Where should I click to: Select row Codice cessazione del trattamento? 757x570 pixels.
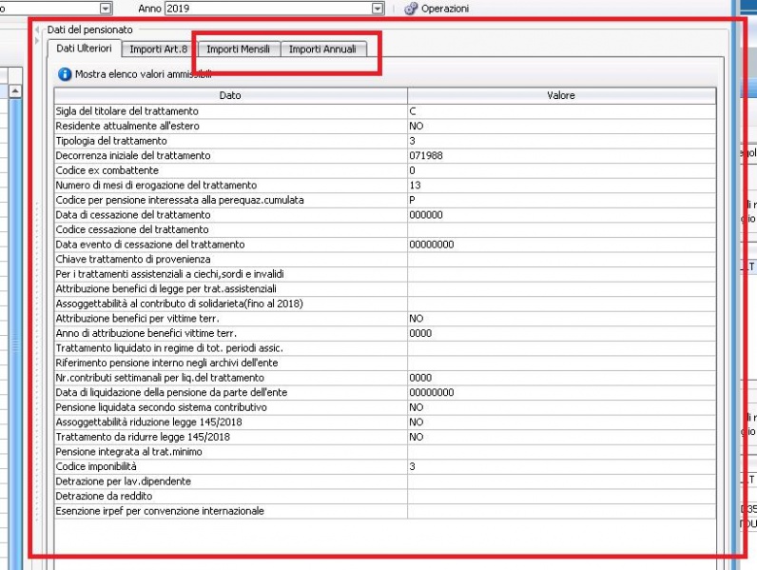coord(385,230)
